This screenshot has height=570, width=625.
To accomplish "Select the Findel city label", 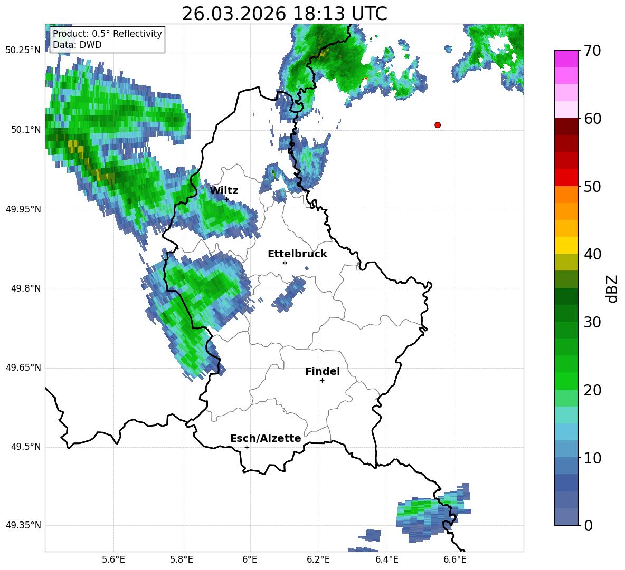I will (x=323, y=371).
